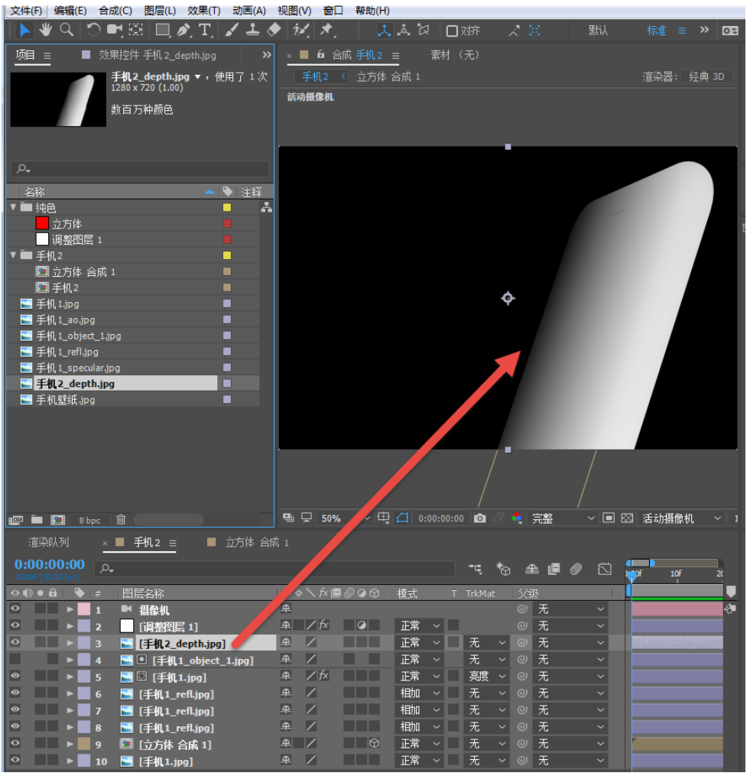
Task: Hide layer 5 手机1.jpg eye
Action: pyautogui.click(x=15, y=677)
